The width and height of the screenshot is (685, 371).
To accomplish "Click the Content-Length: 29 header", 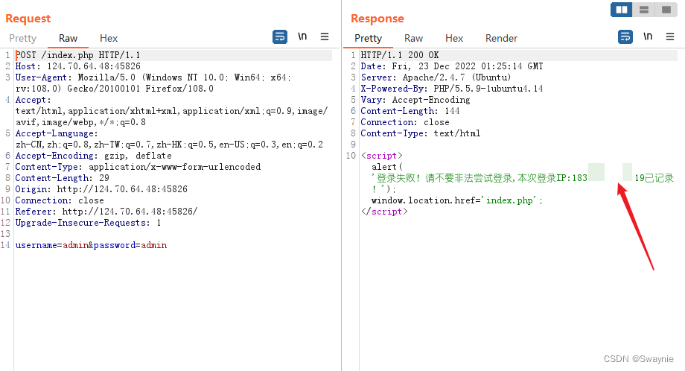I will coord(62,178).
